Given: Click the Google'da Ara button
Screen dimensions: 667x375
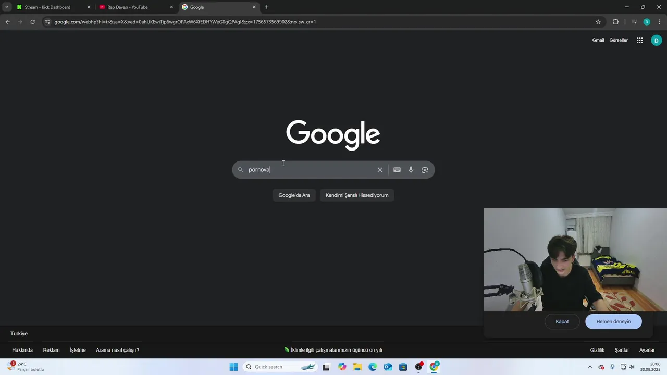Looking at the screenshot, I should point(294,195).
